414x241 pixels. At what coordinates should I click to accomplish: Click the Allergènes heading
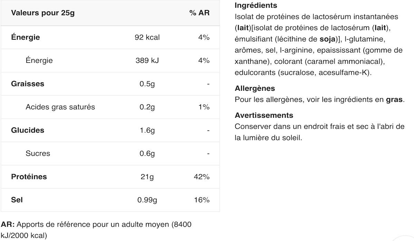[255, 88]
